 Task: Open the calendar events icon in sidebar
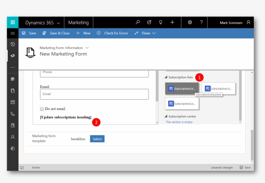point(13,102)
